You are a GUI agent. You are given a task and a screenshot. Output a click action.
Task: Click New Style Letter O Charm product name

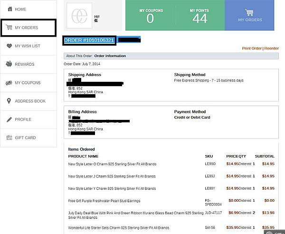pos(112,164)
